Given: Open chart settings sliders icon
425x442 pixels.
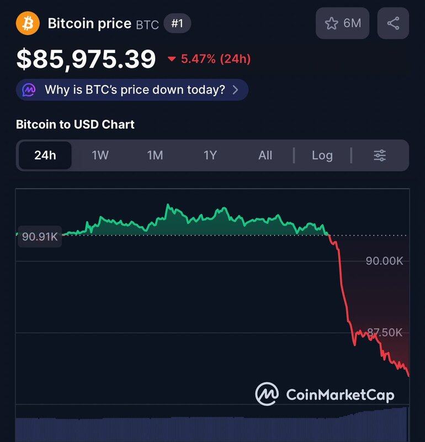Looking at the screenshot, I should [x=380, y=155].
